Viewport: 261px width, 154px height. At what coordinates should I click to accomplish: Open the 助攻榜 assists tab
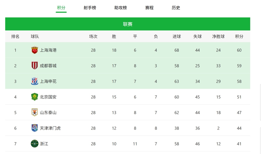[121, 8]
